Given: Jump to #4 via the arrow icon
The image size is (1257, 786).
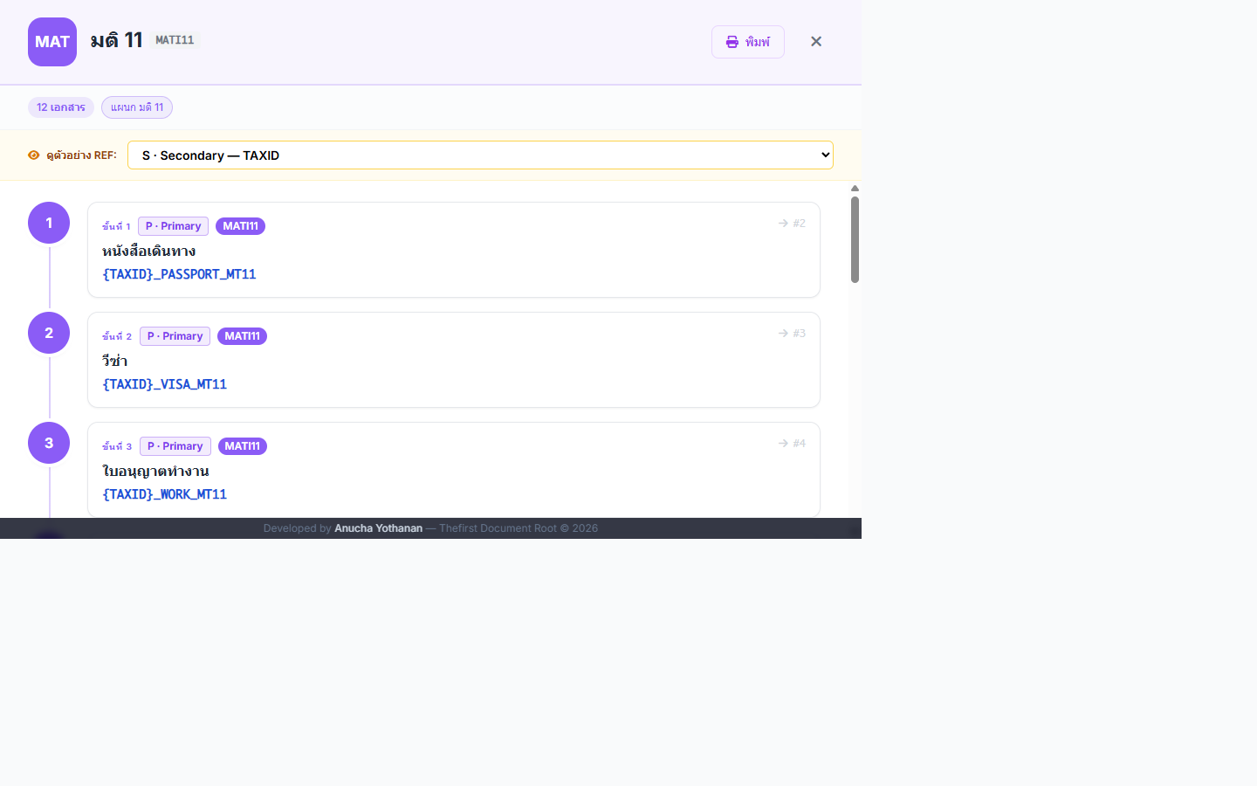Looking at the screenshot, I should click(x=784, y=444).
